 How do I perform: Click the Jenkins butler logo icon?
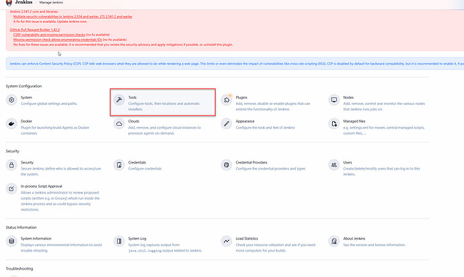9,3
